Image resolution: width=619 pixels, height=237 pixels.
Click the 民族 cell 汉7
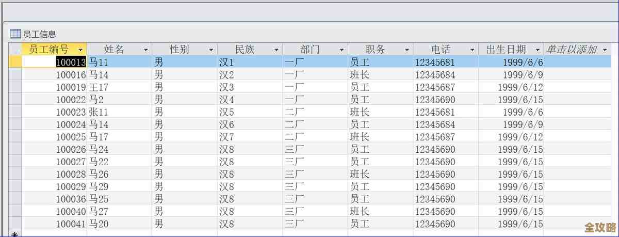point(250,136)
